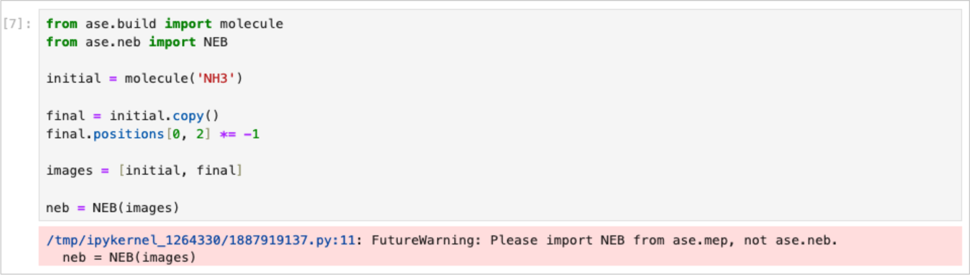Click the positions attribute of final
This screenshot has height=275, width=970.
click(x=128, y=134)
